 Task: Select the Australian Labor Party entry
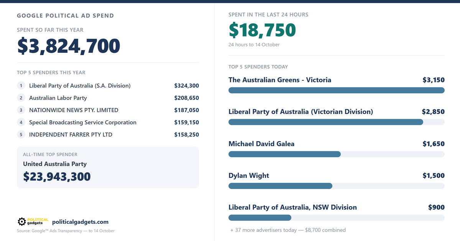coord(58,98)
